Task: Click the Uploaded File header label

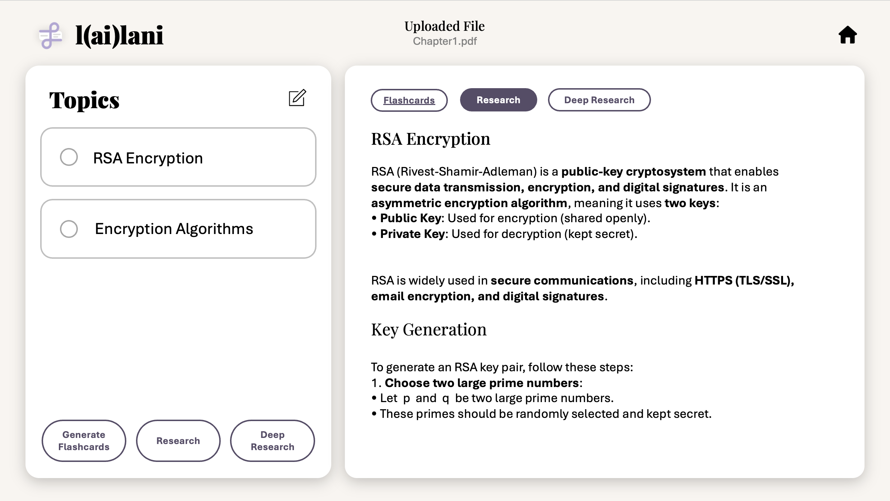Action: point(444,26)
